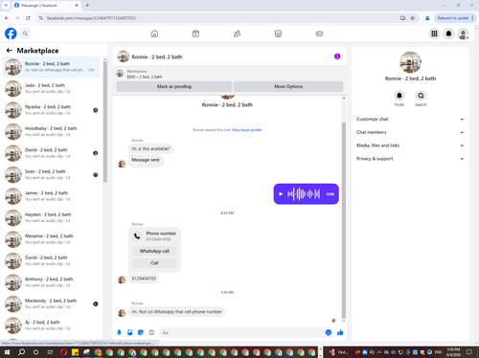This screenshot has height=358, width=479.
Task: Open the Video tab icon
Action: point(195,34)
